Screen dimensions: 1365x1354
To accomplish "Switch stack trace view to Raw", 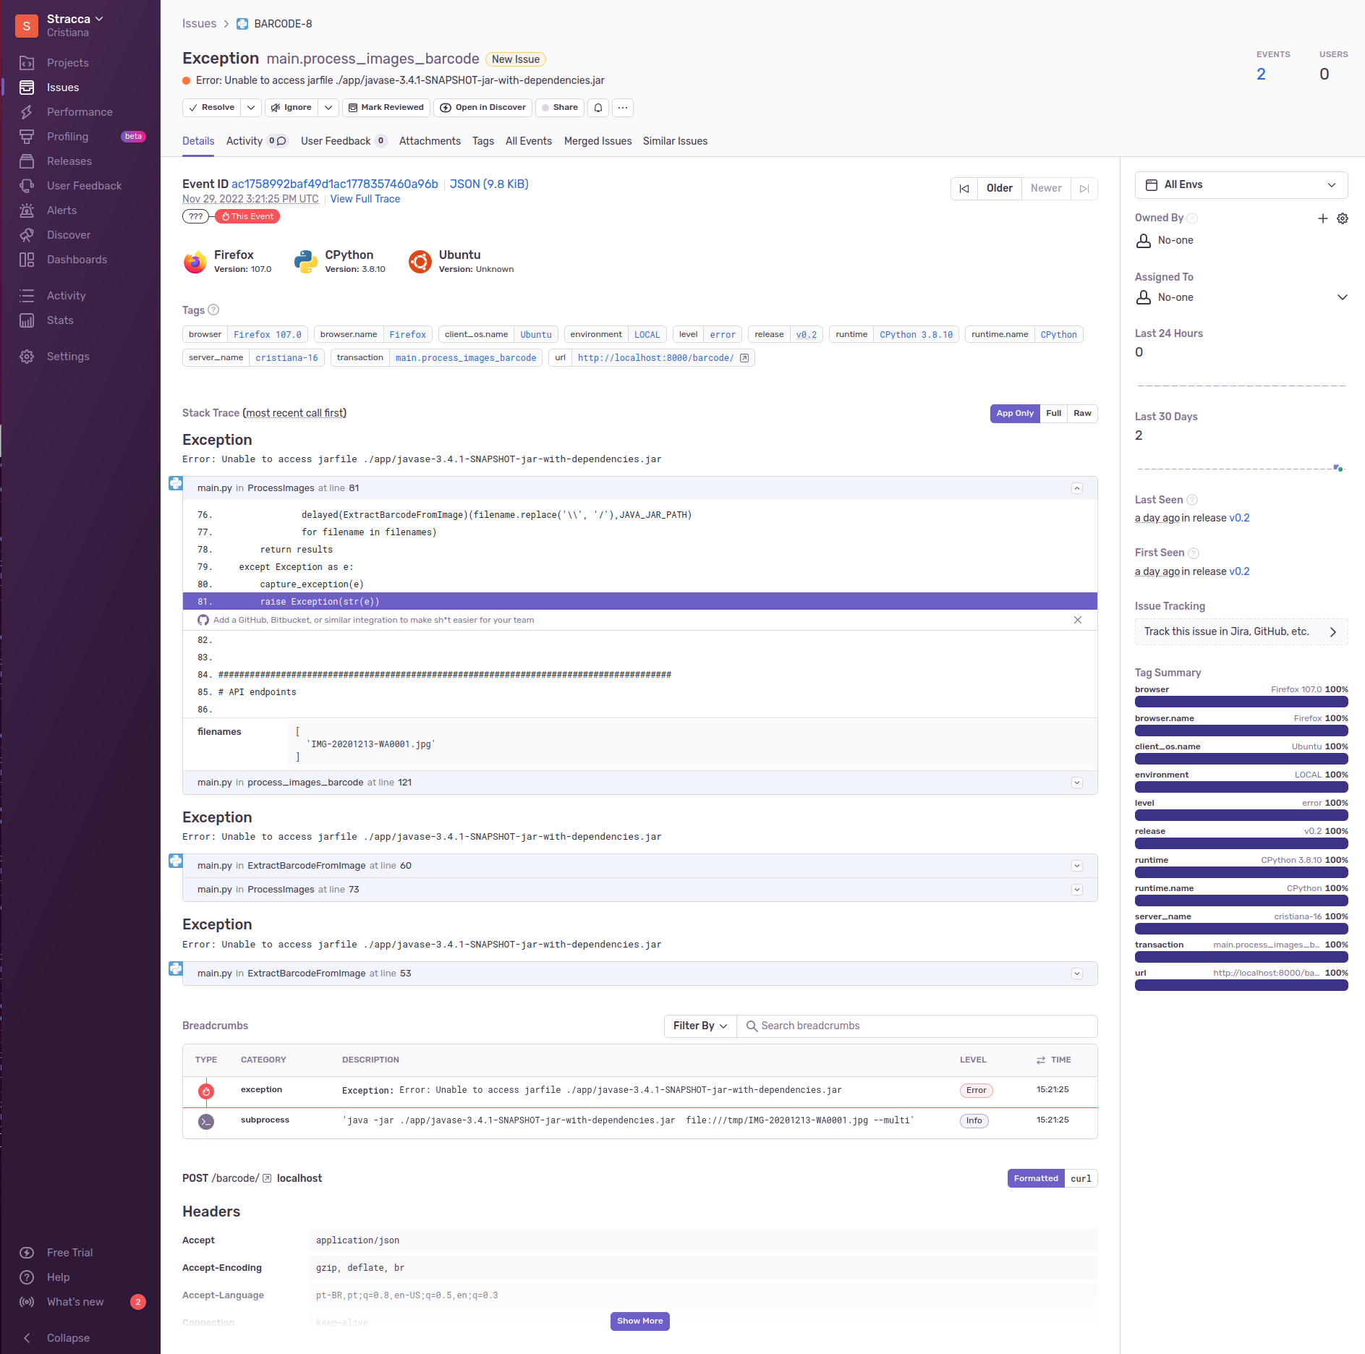I will coord(1082,414).
